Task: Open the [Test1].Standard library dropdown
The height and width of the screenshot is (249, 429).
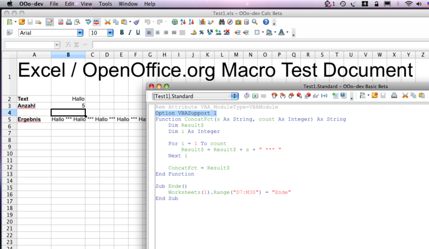Action: click(x=234, y=96)
